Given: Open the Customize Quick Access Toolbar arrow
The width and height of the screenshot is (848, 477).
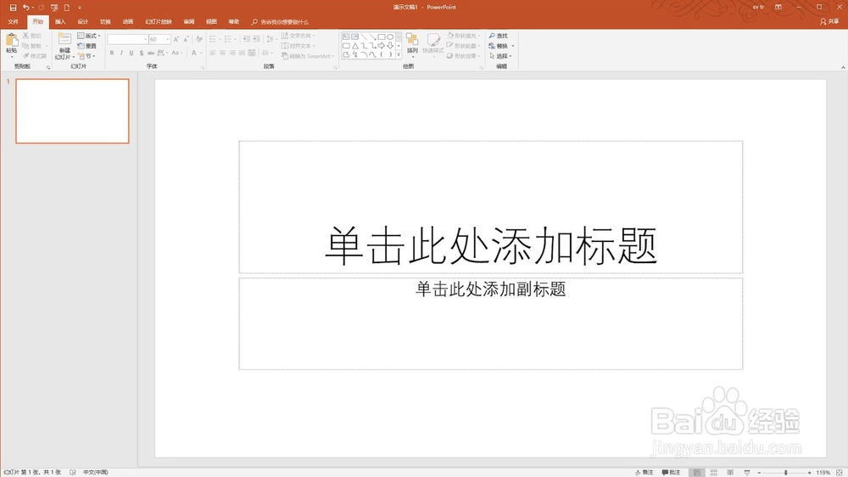Looking at the screenshot, I should pos(80,8).
